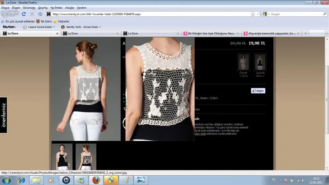Viewport: 329px width, 185px height.
Task: Click the Home icon in navigation toolbar
Action: [40, 14]
